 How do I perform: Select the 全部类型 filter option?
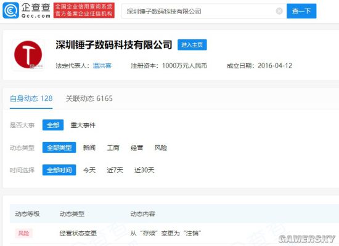point(59,148)
